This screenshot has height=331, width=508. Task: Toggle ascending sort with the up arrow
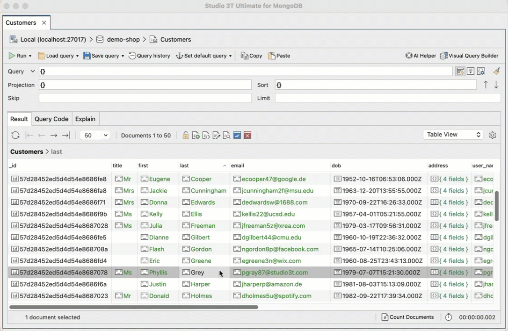tap(485, 85)
